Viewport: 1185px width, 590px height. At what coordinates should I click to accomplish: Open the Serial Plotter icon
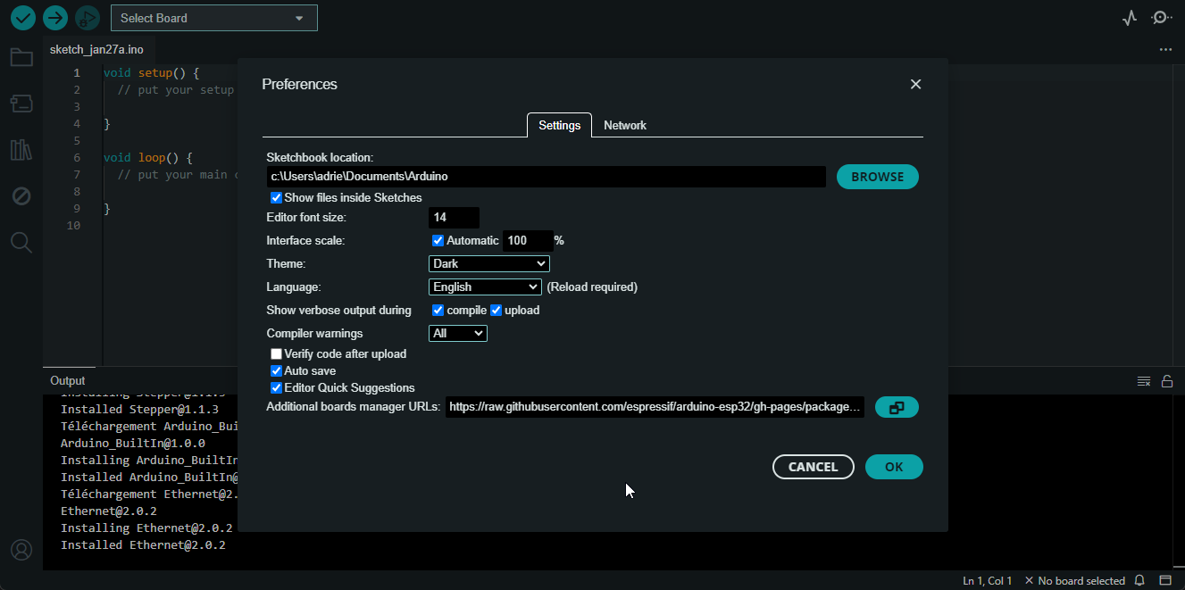(x=1130, y=18)
